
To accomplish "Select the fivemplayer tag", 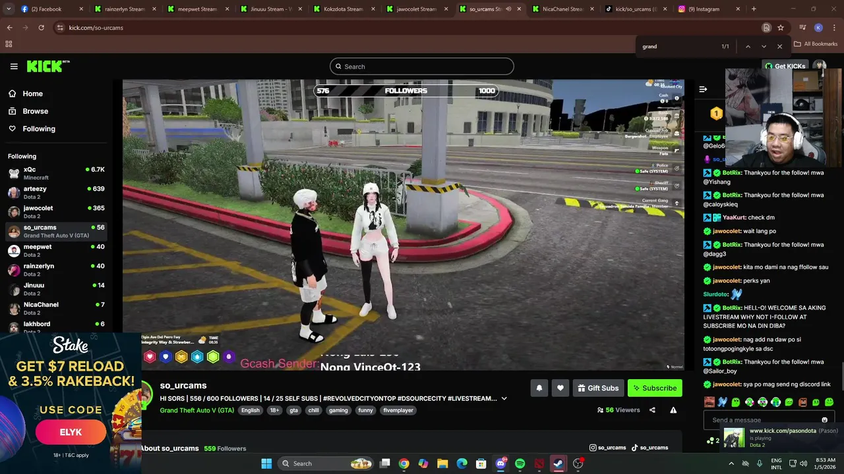I will [398, 410].
